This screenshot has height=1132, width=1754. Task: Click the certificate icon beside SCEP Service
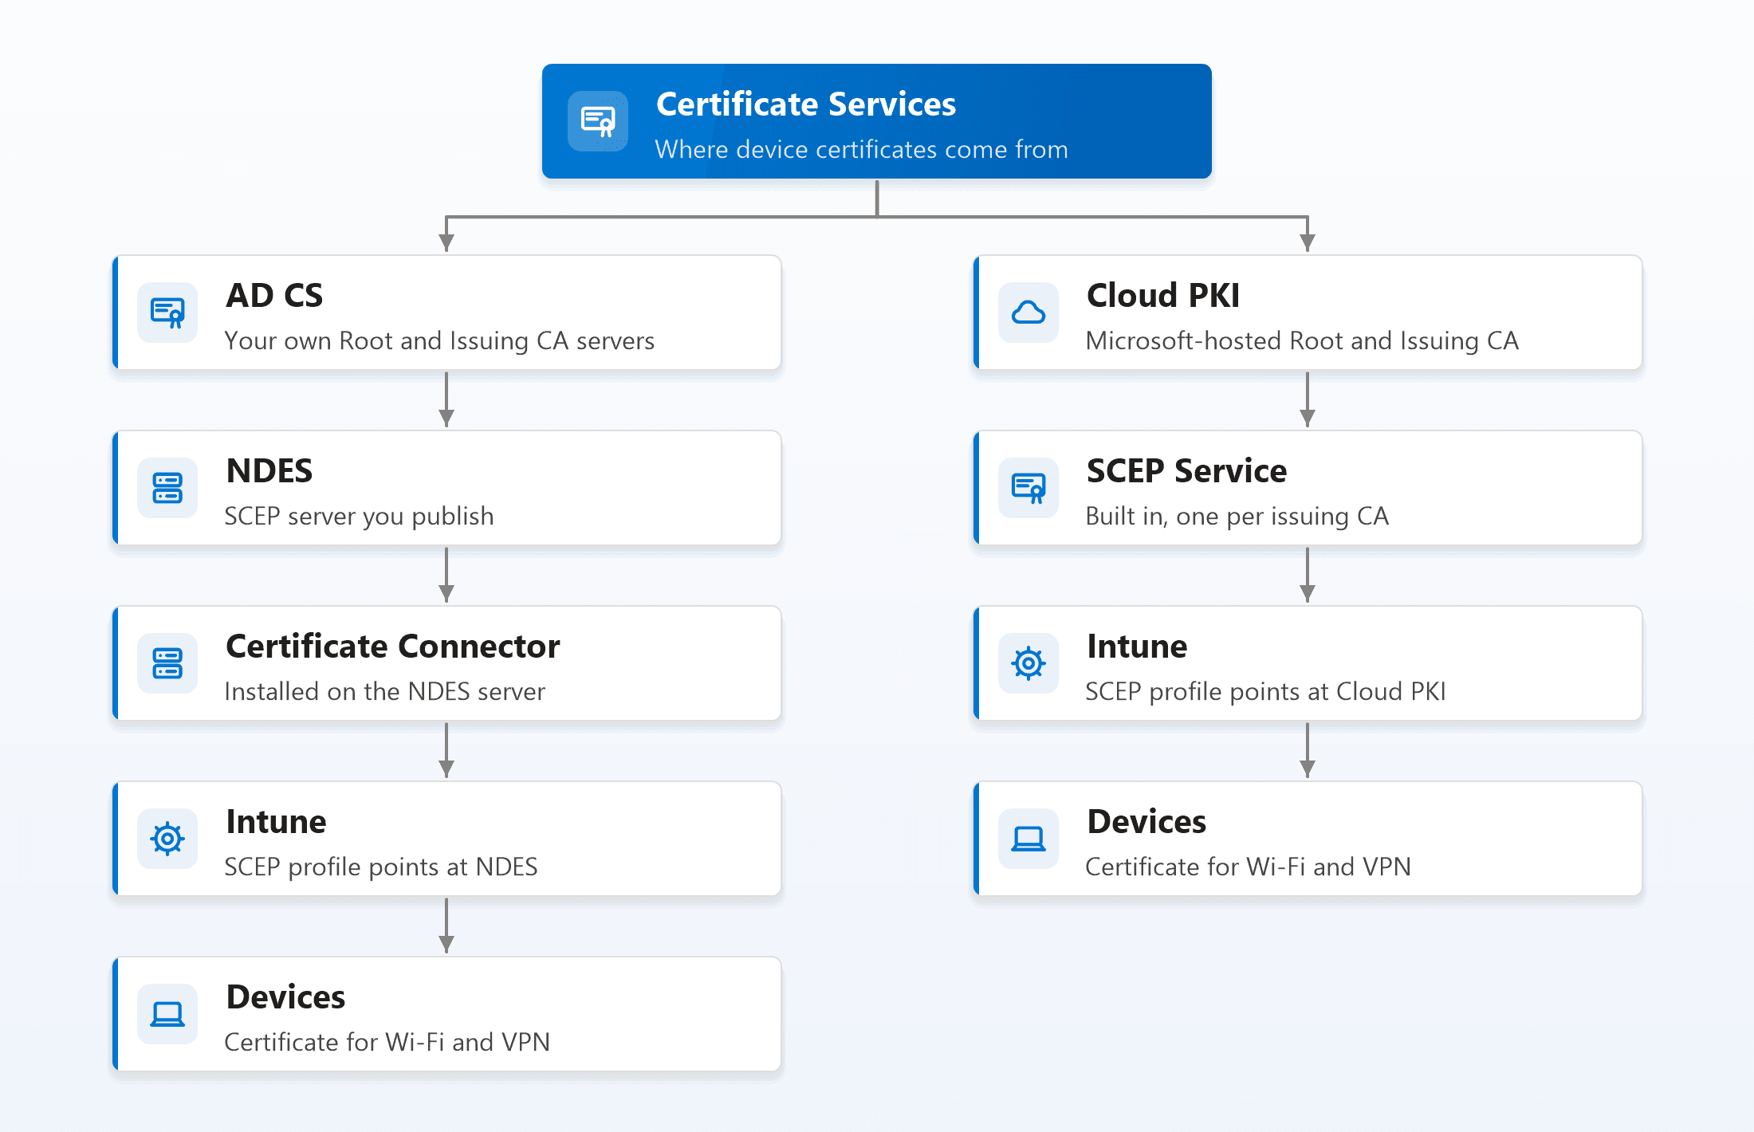tap(1028, 488)
